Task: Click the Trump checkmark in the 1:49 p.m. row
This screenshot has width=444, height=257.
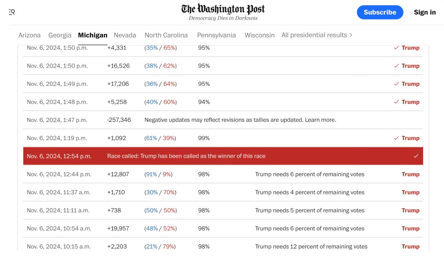Action: 396,84
